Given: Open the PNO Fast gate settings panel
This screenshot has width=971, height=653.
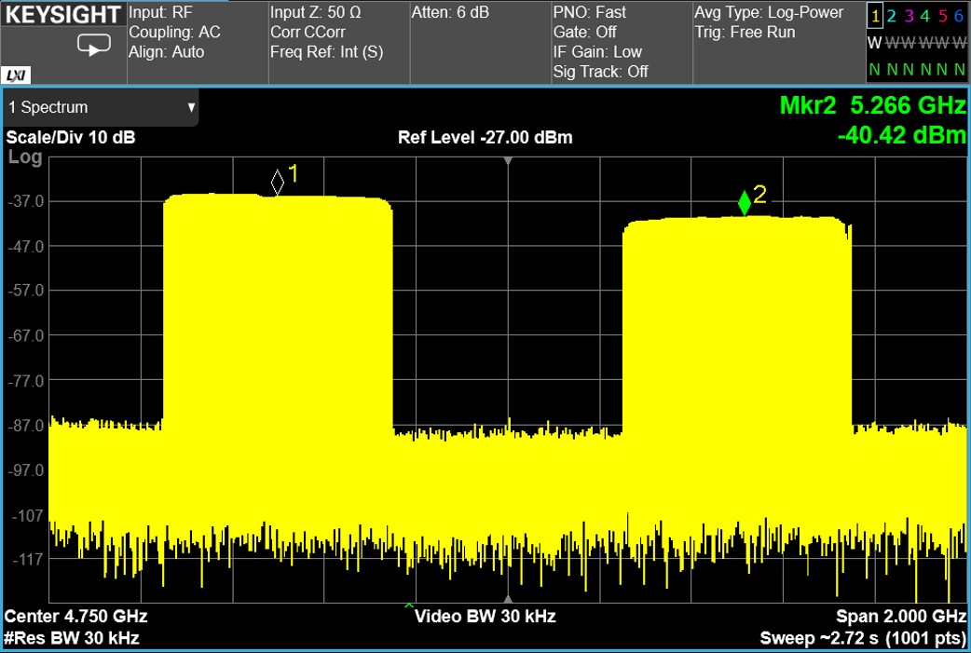Looking at the screenshot, I should (x=619, y=42).
